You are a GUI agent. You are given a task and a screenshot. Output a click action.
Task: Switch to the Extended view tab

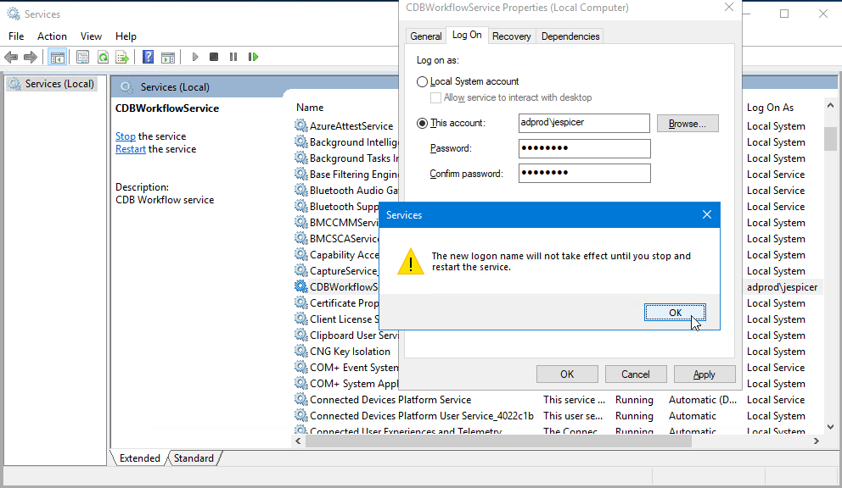(x=139, y=458)
